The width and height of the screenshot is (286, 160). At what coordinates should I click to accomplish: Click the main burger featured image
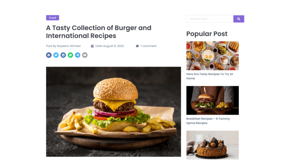[114, 112]
